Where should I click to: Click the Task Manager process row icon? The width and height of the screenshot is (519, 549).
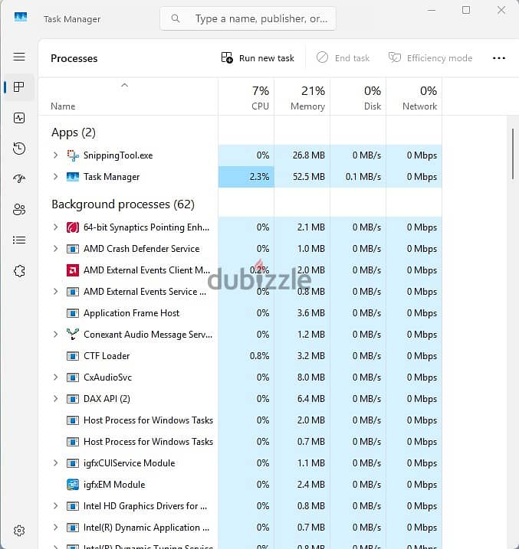pyautogui.click(x=73, y=177)
